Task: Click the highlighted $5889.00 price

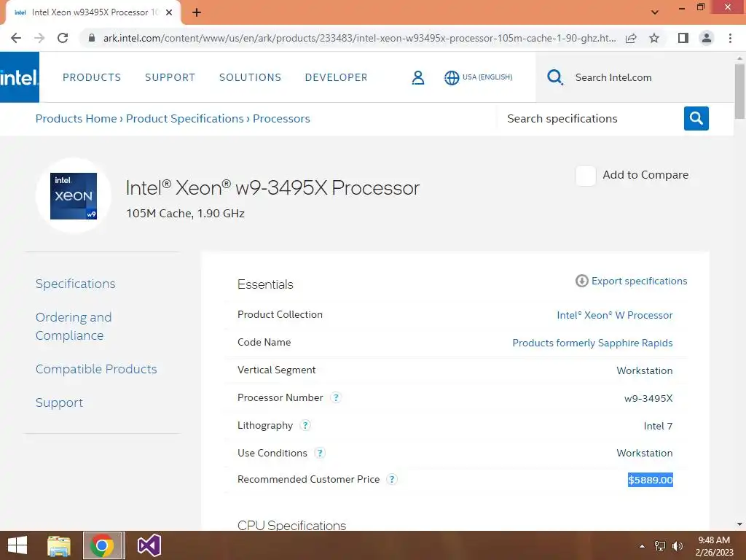Action: click(651, 480)
